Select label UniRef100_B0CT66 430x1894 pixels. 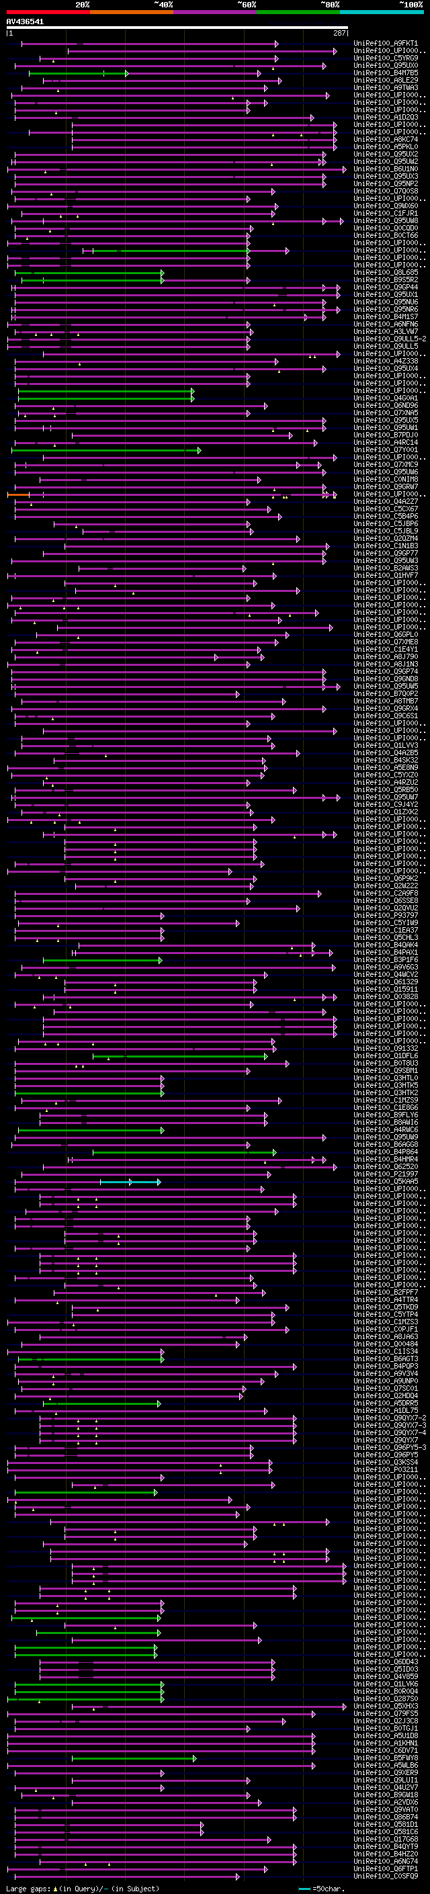tap(386, 235)
